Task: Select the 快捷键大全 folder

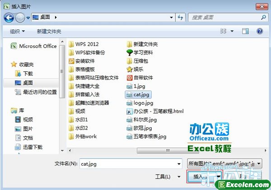Action: click(84, 86)
